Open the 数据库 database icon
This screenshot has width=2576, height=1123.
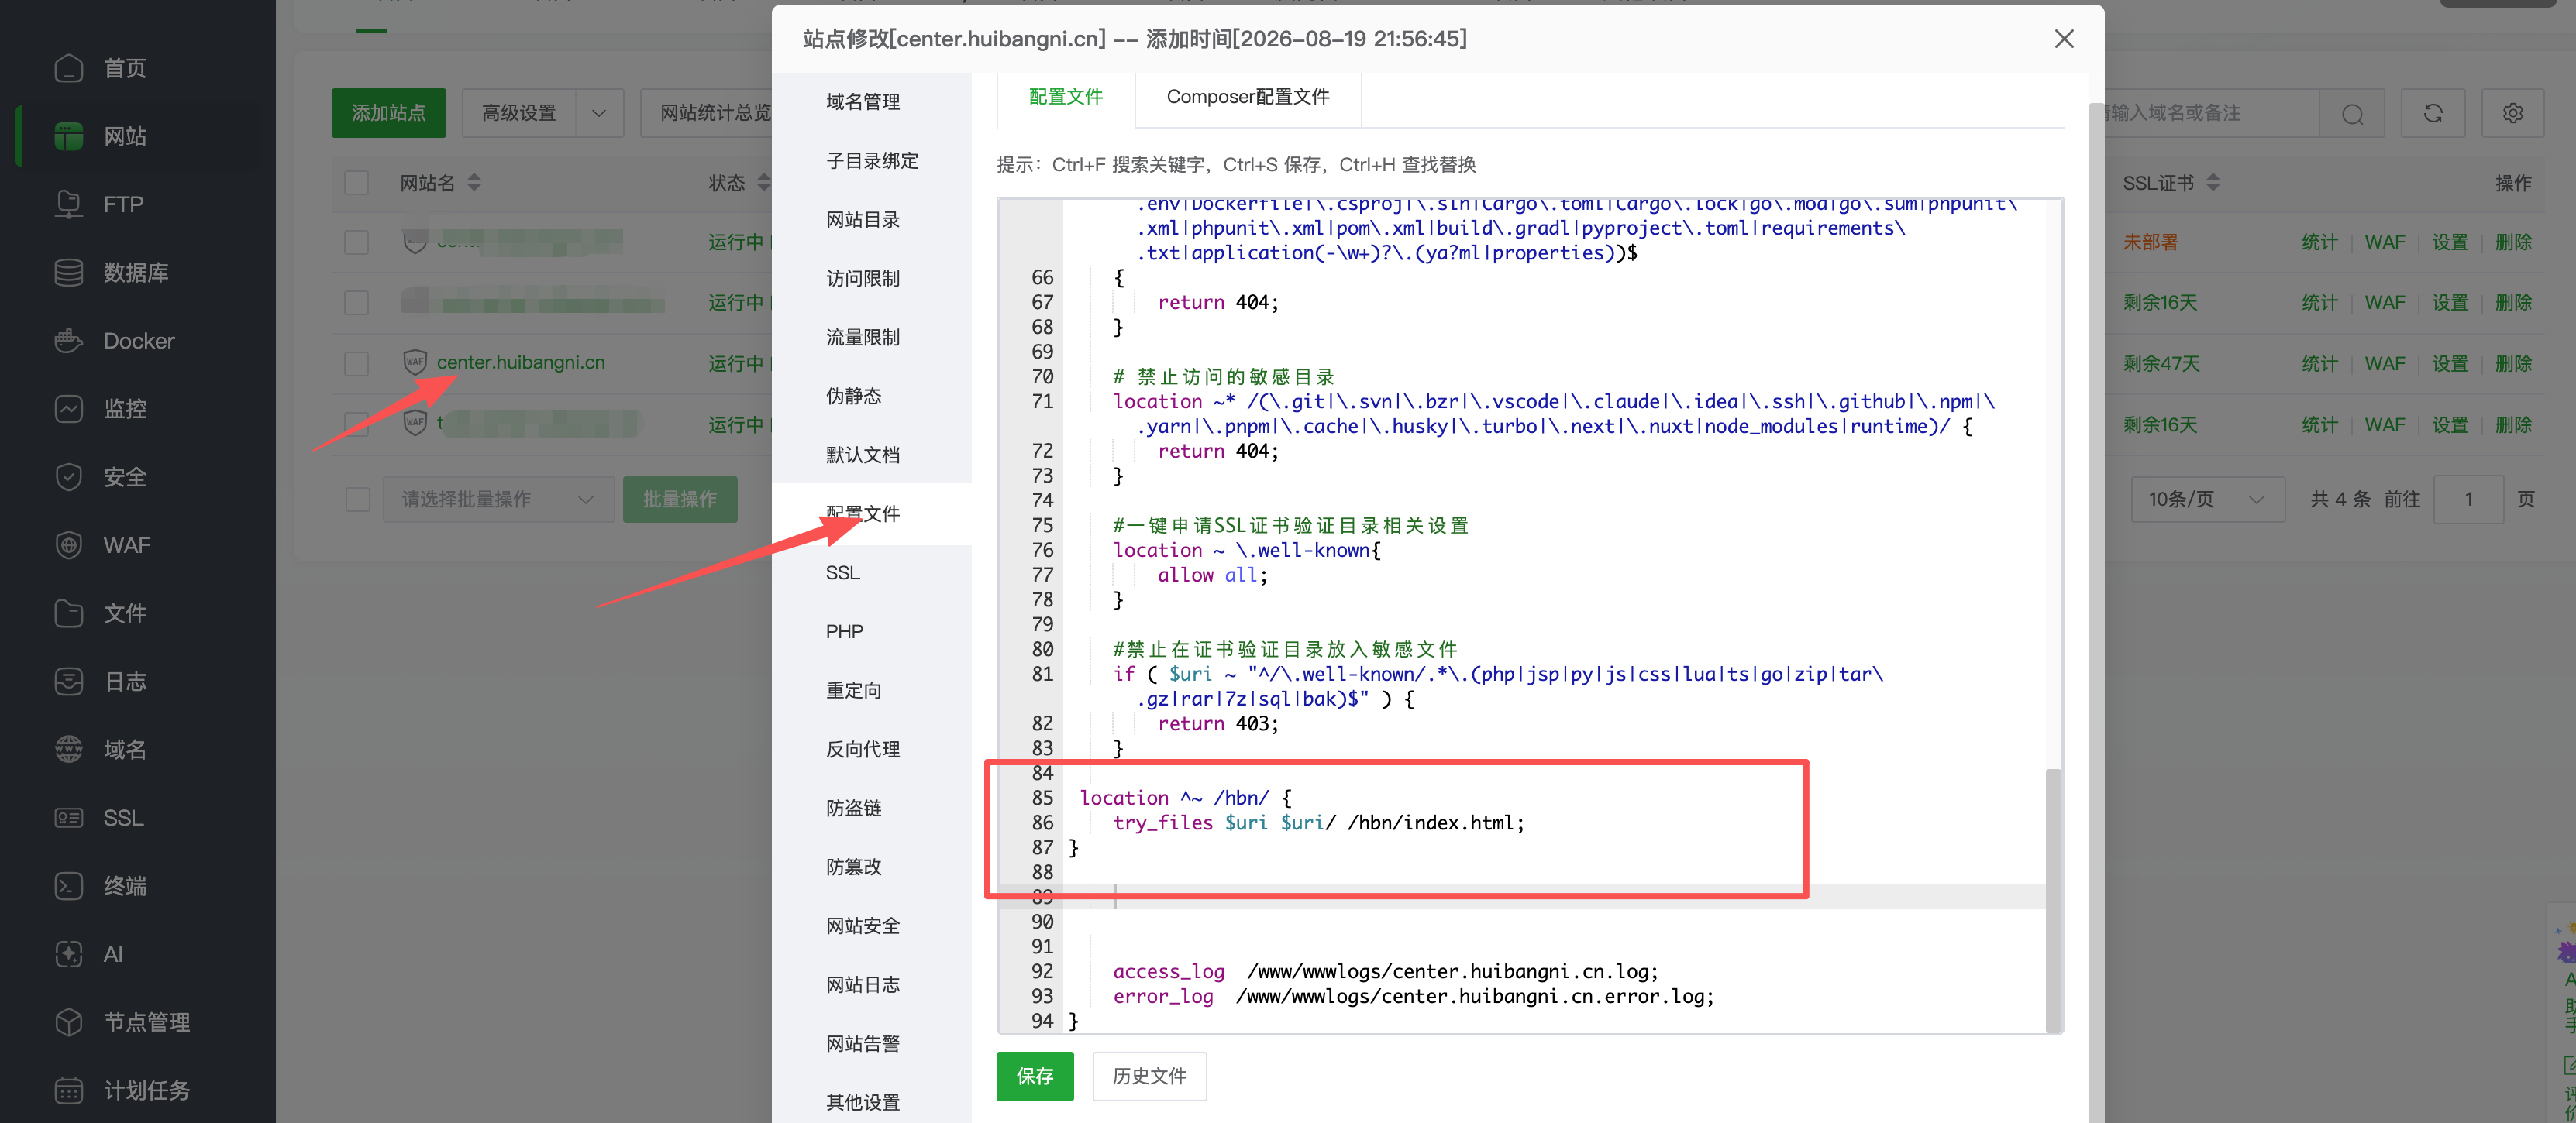click(x=69, y=272)
